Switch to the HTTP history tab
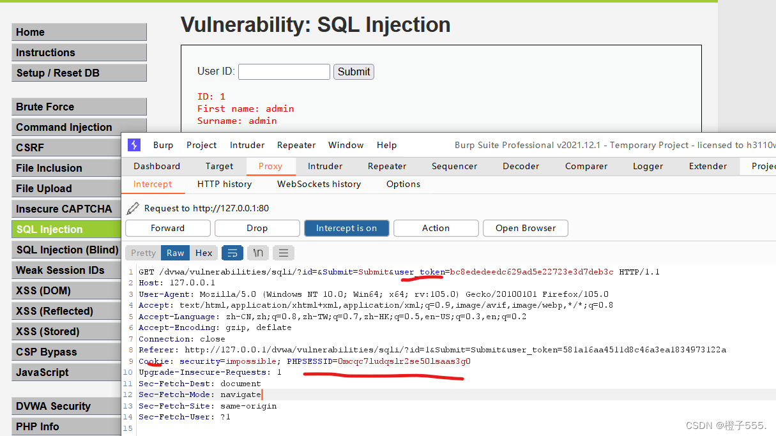776x436 pixels. 224,184
